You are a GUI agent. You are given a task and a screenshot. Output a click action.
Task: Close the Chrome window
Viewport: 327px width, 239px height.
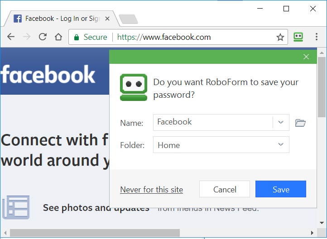[x=313, y=9]
